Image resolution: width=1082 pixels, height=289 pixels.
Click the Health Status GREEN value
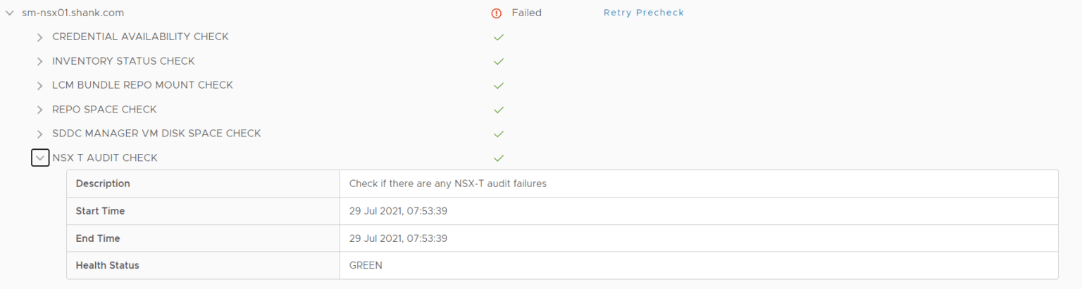click(x=366, y=265)
